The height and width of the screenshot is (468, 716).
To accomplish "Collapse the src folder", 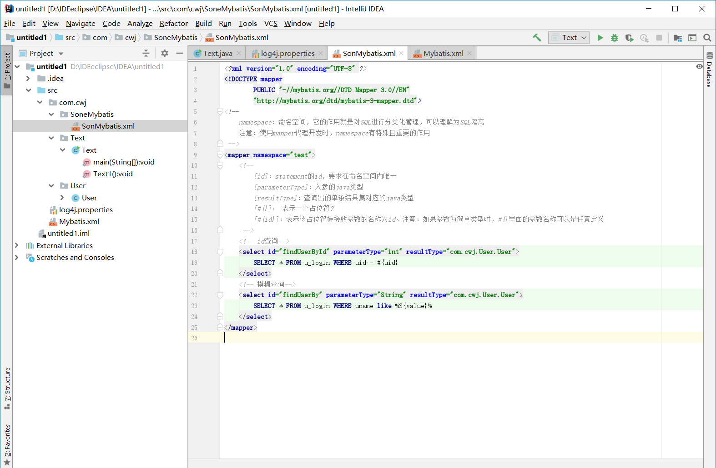I will click(28, 90).
